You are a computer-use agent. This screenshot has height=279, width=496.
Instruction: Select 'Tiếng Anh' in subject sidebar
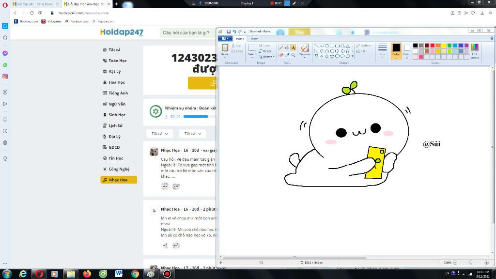tap(115, 93)
